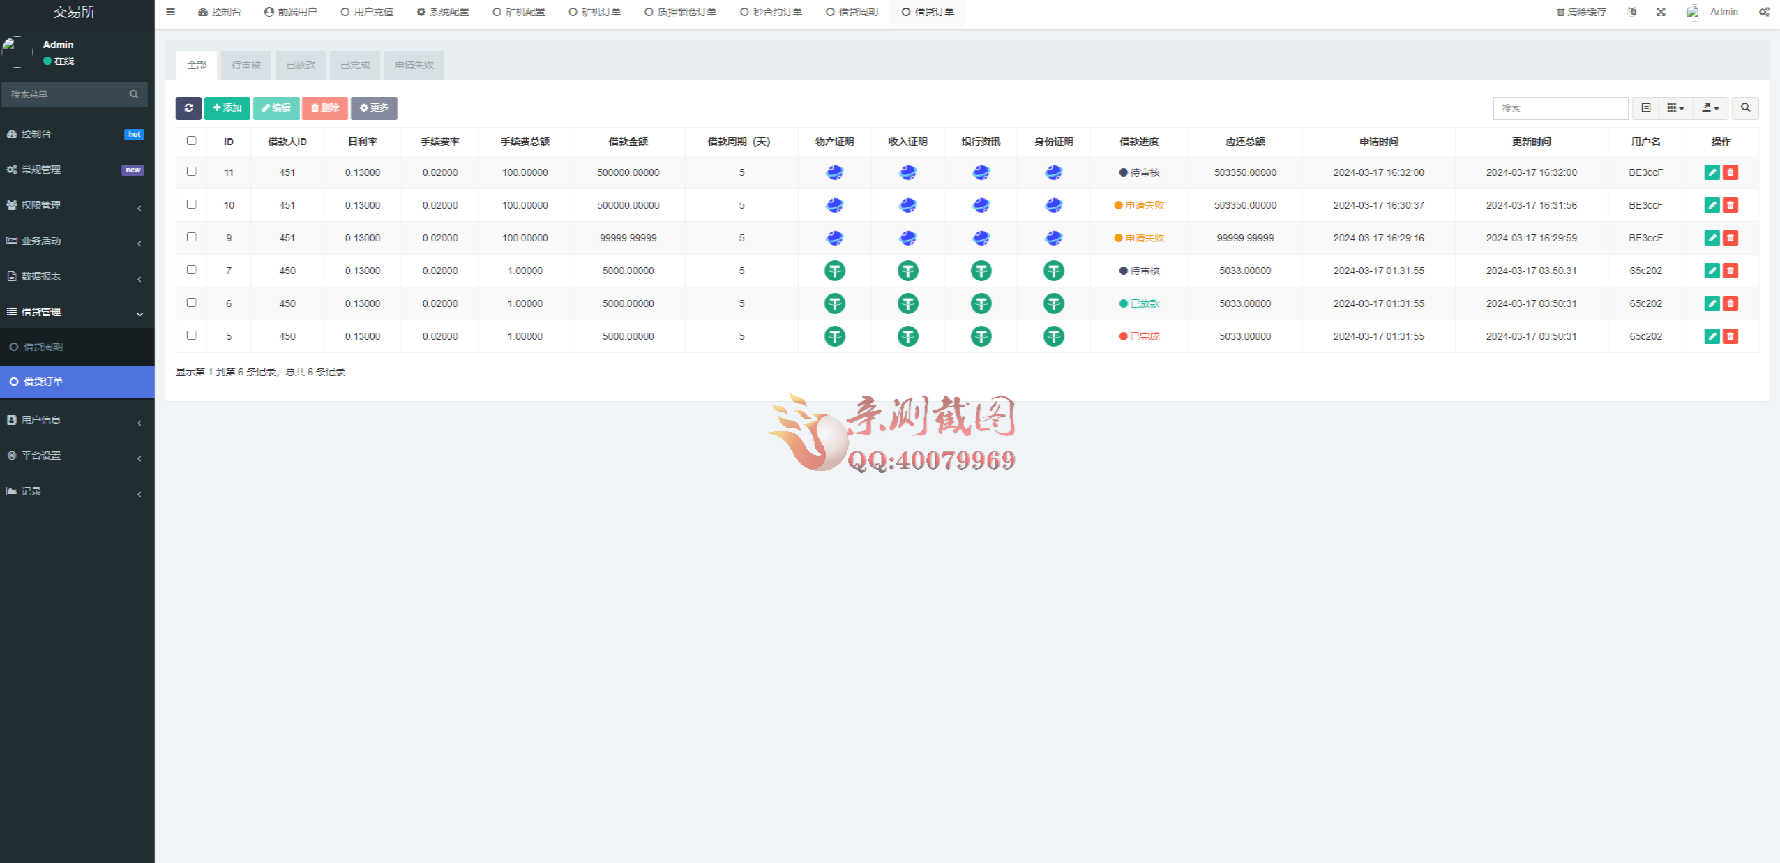Click the refresh icon above the order table

188,108
